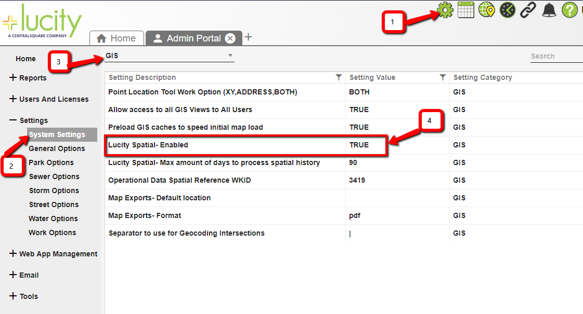The width and height of the screenshot is (583, 314).
Task: Filter the Setting Value column
Action: 443,77
